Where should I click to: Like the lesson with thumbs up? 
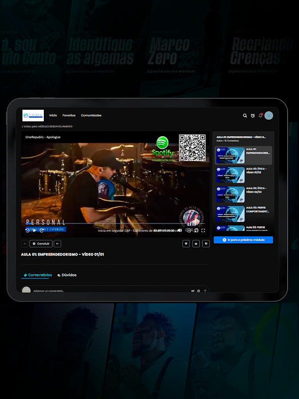tap(196, 243)
